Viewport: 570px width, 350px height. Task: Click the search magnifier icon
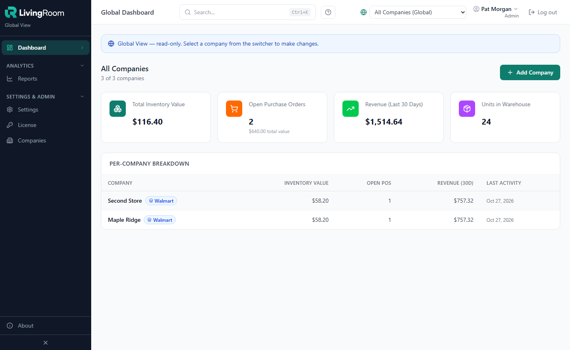[x=188, y=12]
